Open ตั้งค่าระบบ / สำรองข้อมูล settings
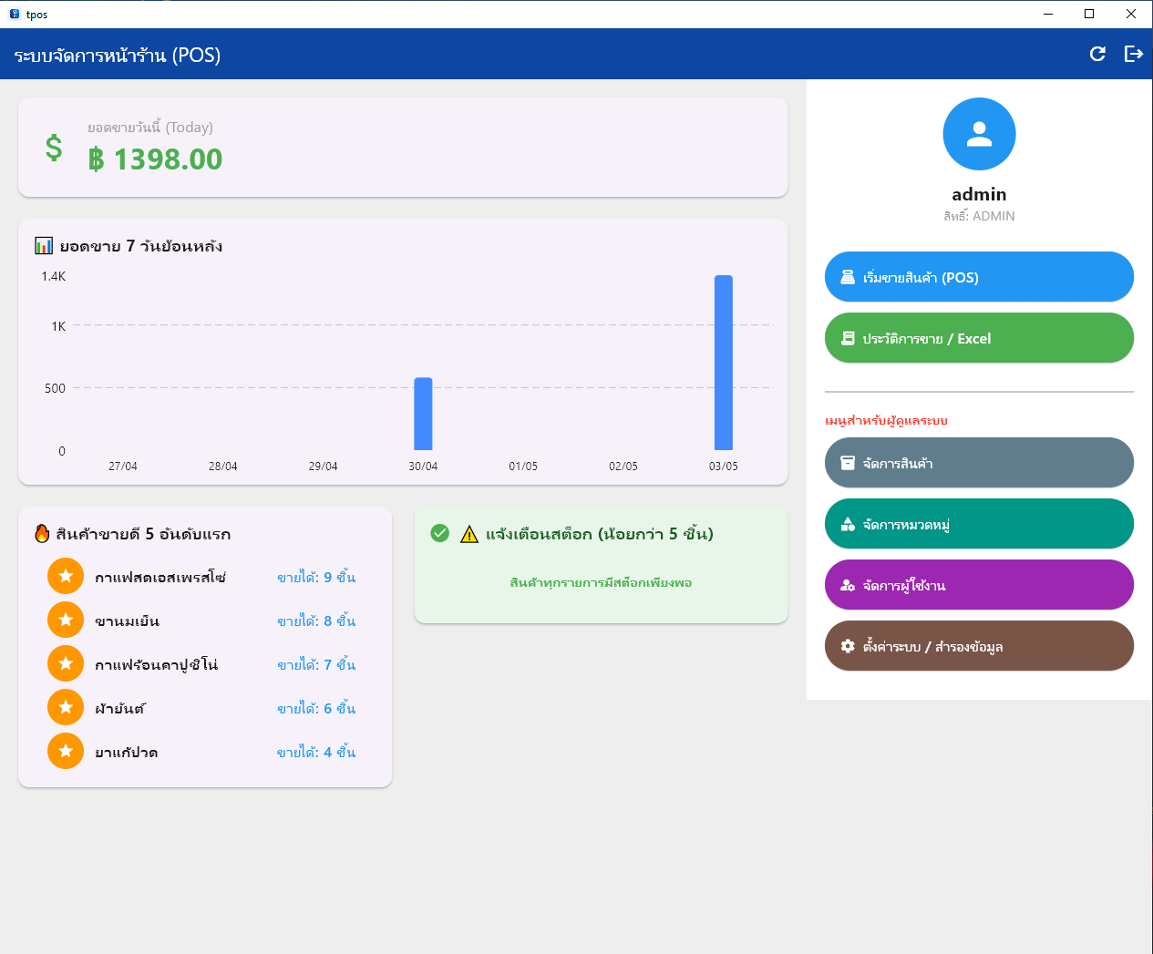1153x954 pixels. click(979, 646)
